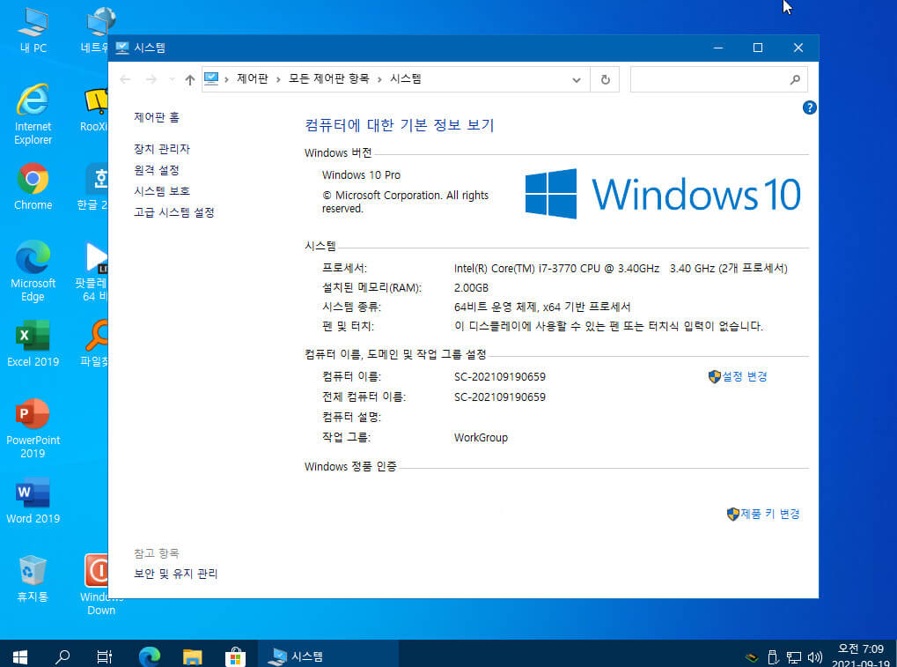This screenshot has width=897, height=667.
Task: Select 제어판 breadcrumb item
Action: click(x=253, y=79)
